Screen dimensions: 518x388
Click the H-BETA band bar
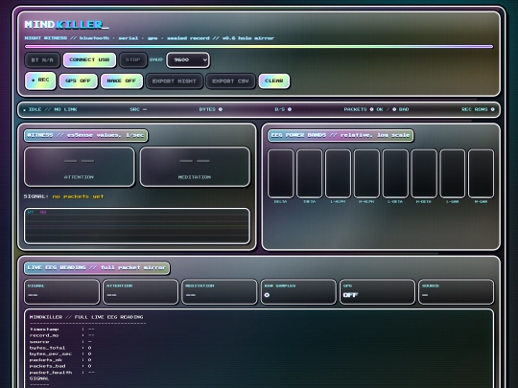click(x=424, y=173)
